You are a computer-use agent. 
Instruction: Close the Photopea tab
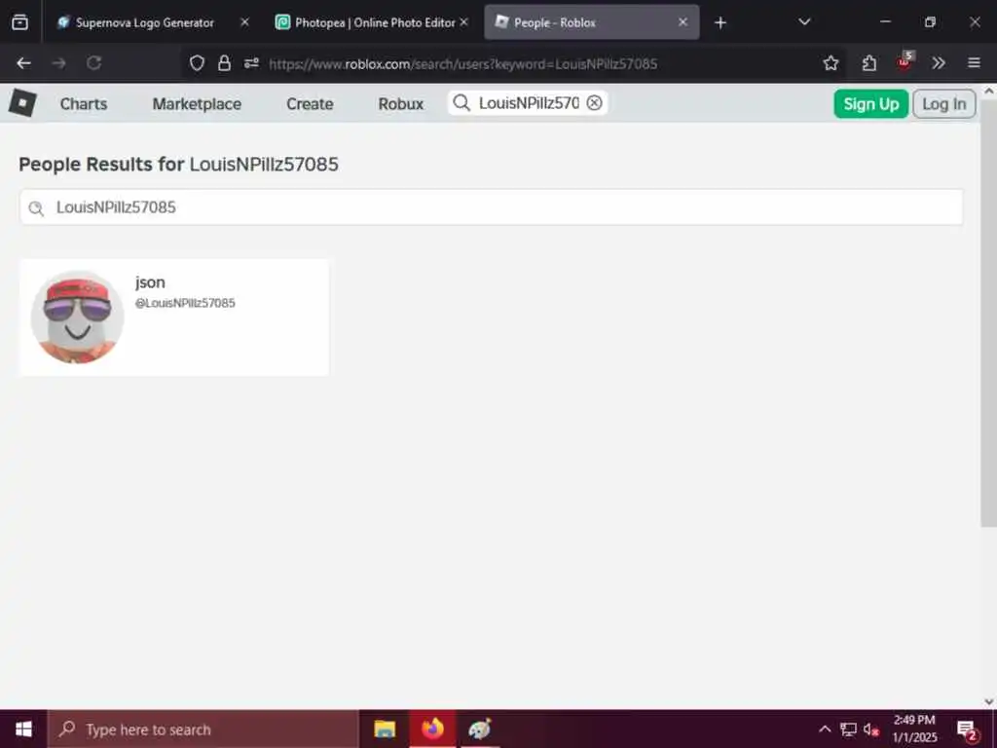(464, 22)
